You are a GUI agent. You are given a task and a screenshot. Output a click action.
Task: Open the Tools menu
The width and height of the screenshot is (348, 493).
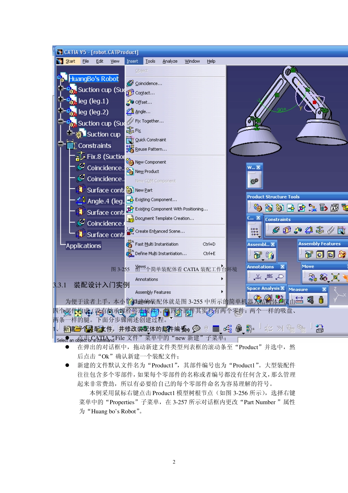150,61
